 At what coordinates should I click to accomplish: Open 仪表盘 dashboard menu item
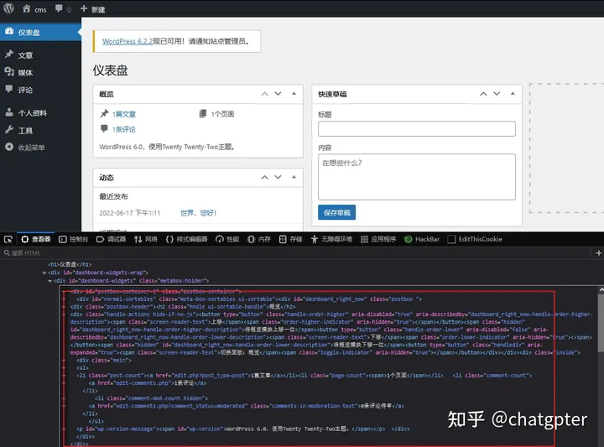[40, 33]
